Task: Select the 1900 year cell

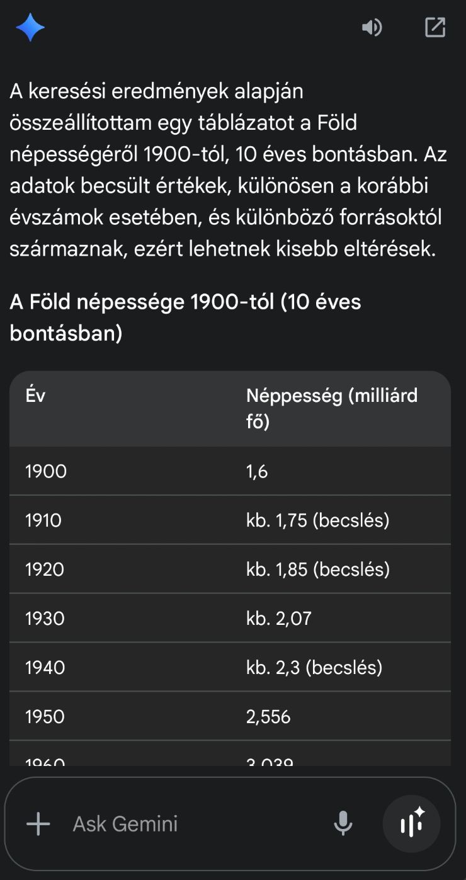Action: 46,471
